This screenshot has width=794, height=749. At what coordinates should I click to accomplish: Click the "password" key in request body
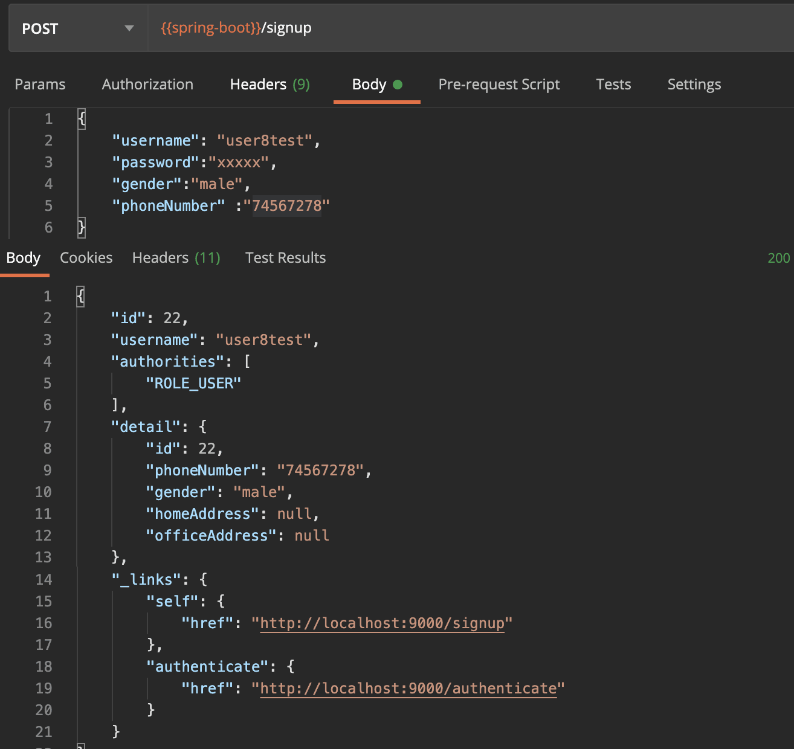pyautogui.click(x=156, y=162)
